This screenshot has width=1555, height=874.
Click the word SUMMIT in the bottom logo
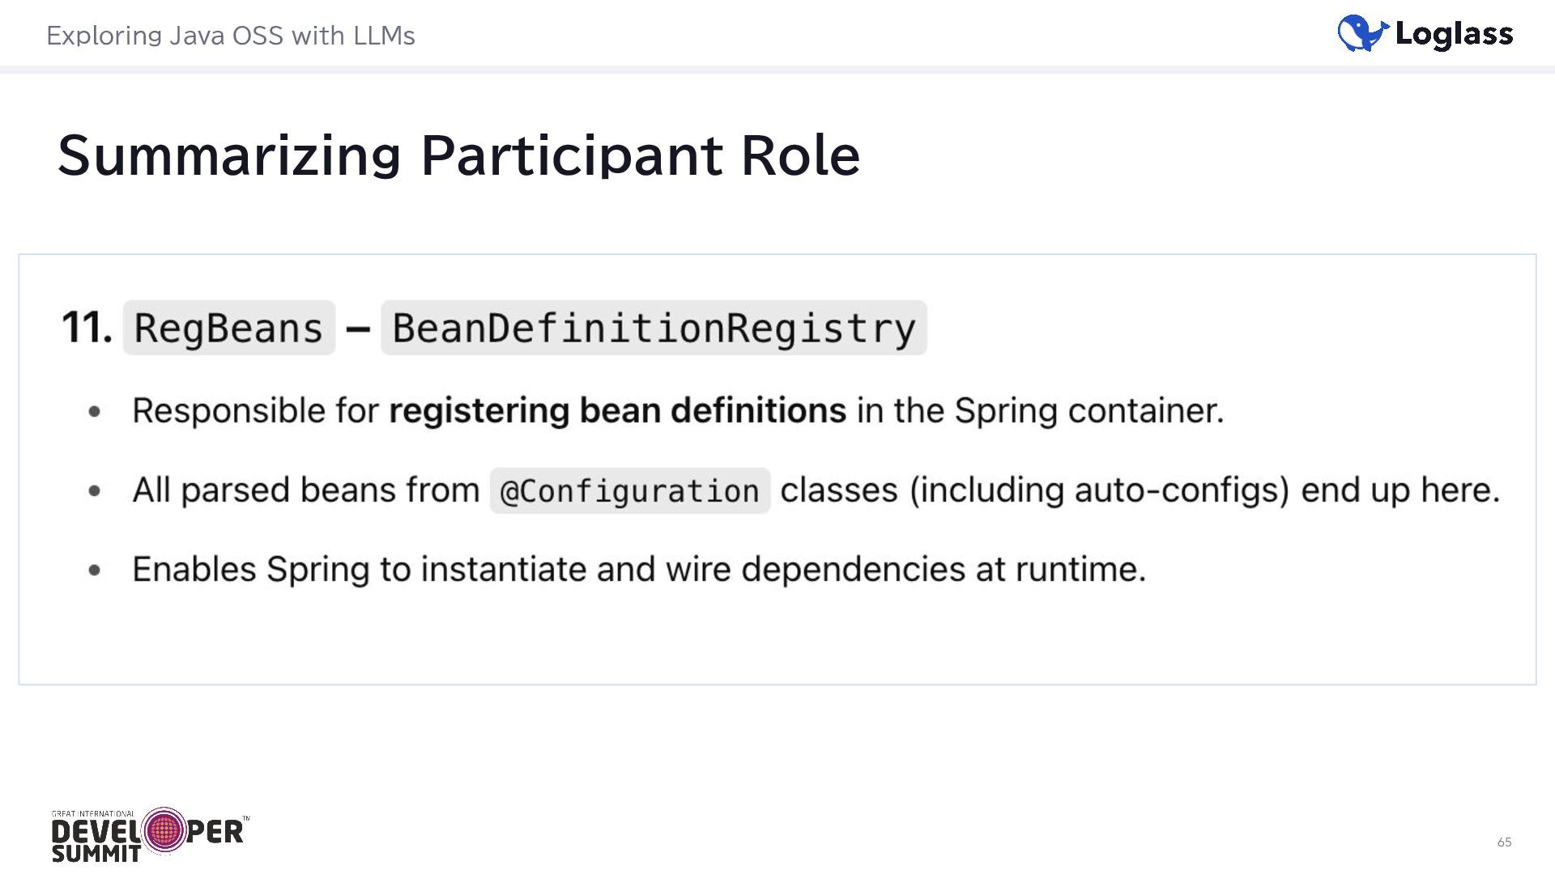tap(96, 854)
